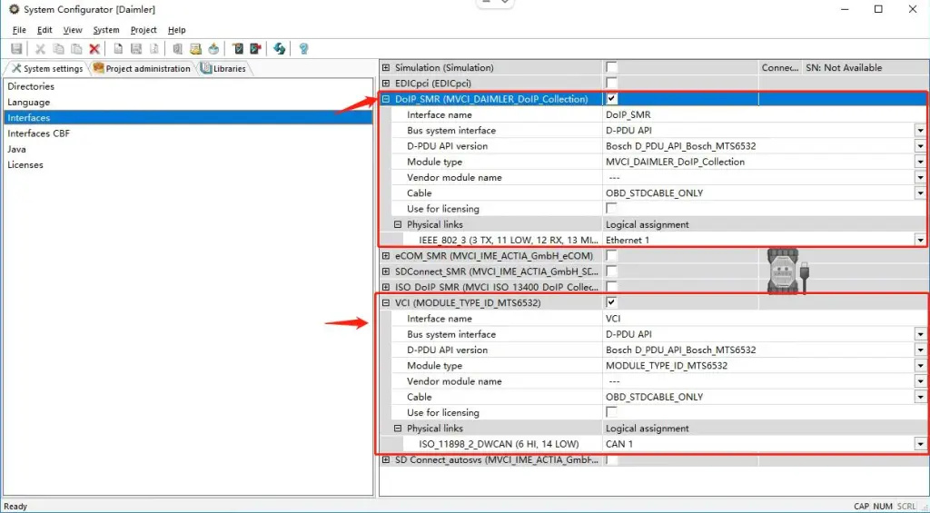Uncheck the VCI (MODULE_TYPE_ID_MTS6532) checkbox
Viewport: 930px width, 513px height.
tap(611, 302)
